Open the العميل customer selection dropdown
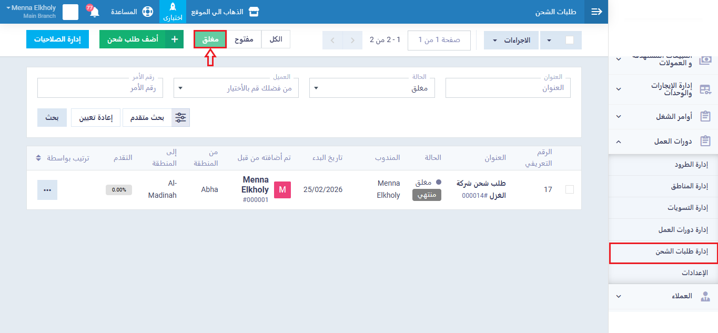This screenshot has height=333, width=718. 236,88
